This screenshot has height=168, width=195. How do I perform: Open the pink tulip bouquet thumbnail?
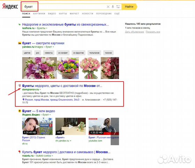click(x=90, y=68)
